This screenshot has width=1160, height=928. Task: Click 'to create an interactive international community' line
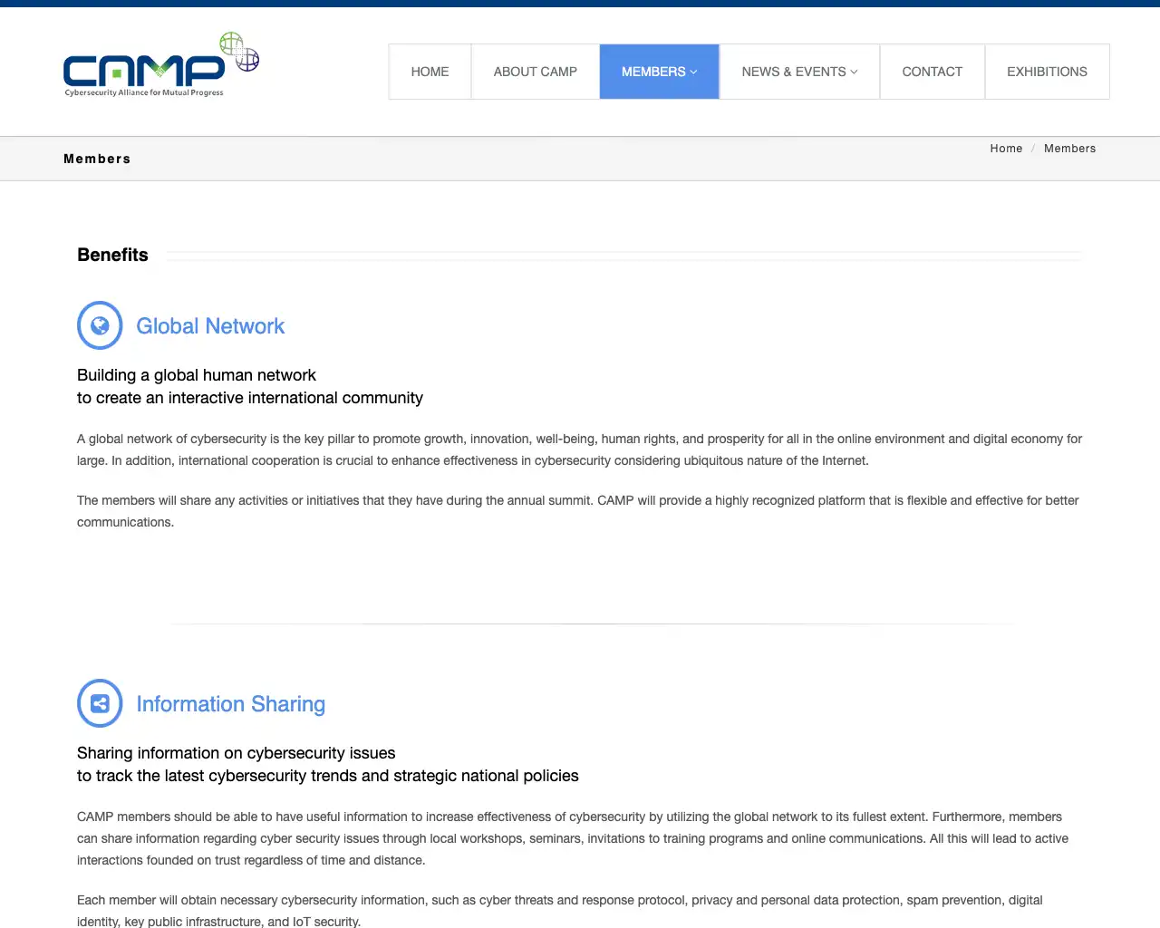[x=250, y=398]
